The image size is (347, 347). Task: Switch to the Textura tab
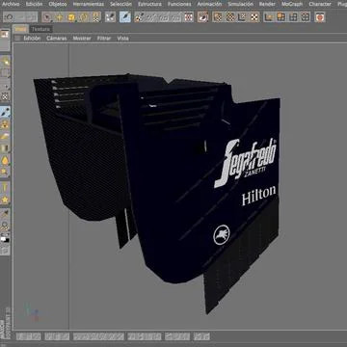40,29
